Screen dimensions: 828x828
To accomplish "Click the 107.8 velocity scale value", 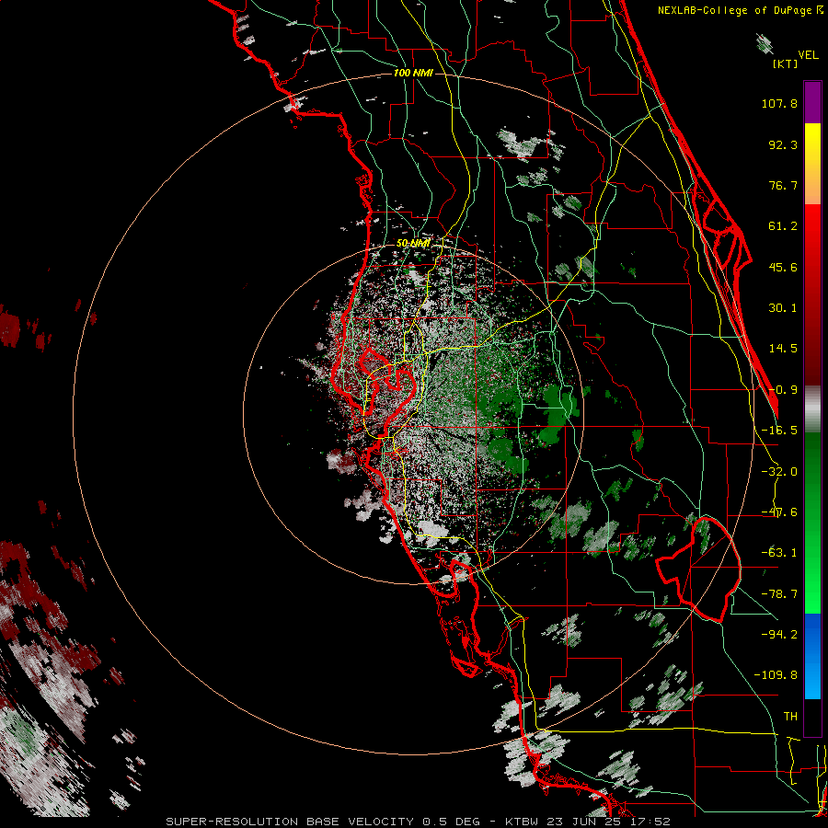I will (779, 103).
